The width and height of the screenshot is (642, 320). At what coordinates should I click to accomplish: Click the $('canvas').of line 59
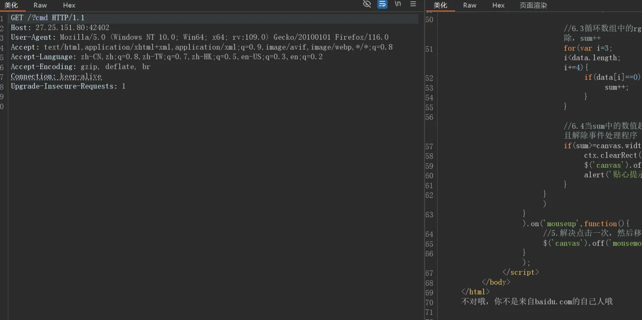click(612, 165)
